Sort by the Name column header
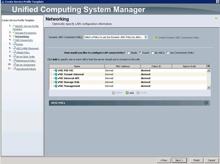 [x=77, y=66]
